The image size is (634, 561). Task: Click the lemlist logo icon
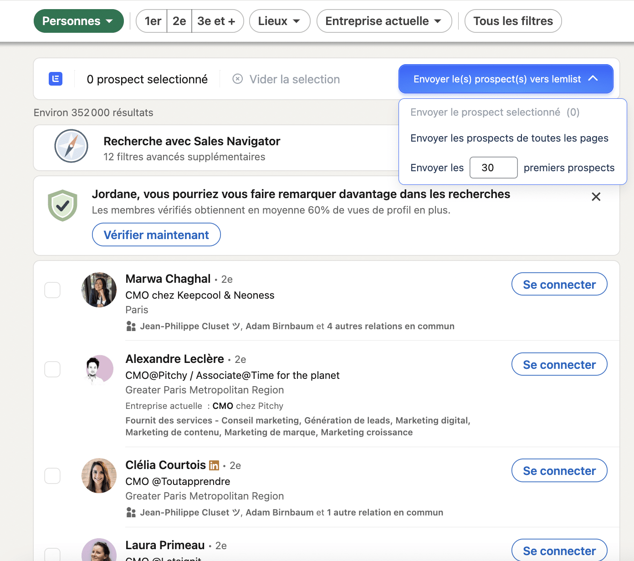tap(56, 79)
